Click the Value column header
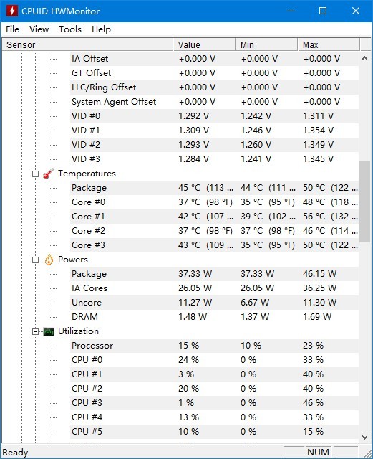This screenshot has height=459, width=373. (204, 44)
